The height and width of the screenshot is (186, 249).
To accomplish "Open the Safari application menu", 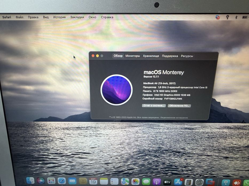I will [x=6, y=17].
